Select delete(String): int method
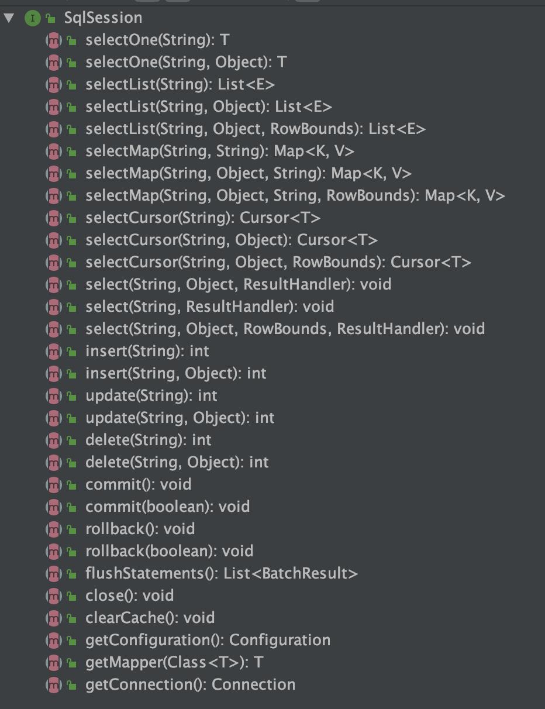The width and height of the screenshot is (545, 709). 148,440
